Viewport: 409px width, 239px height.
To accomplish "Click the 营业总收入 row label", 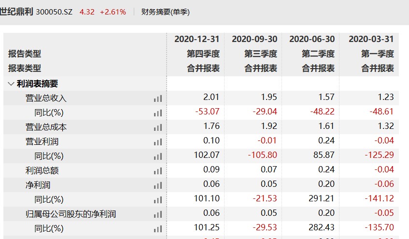I will tap(46, 98).
